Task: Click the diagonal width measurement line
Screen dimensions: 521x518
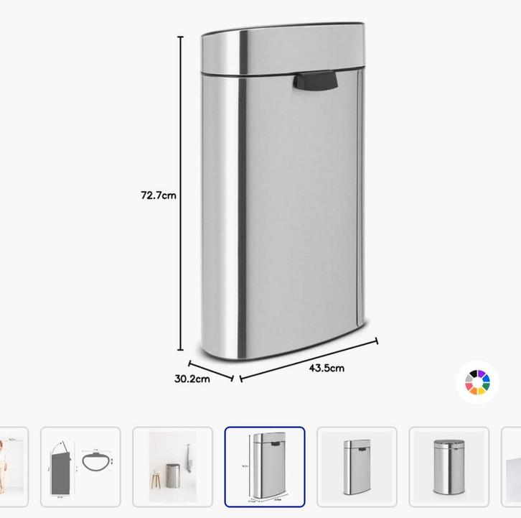Action: (x=309, y=360)
